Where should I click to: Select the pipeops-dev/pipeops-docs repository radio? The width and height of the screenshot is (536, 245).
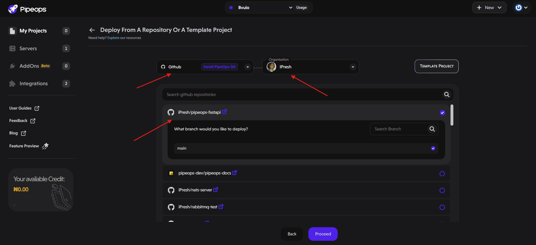click(442, 174)
